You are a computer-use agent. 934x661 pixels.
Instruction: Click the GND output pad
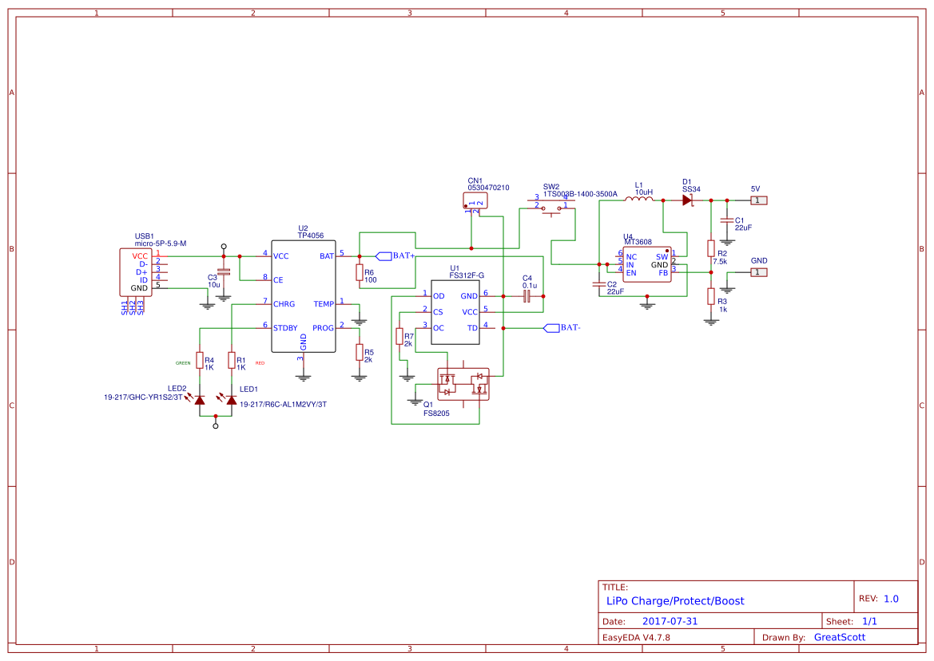(x=757, y=272)
